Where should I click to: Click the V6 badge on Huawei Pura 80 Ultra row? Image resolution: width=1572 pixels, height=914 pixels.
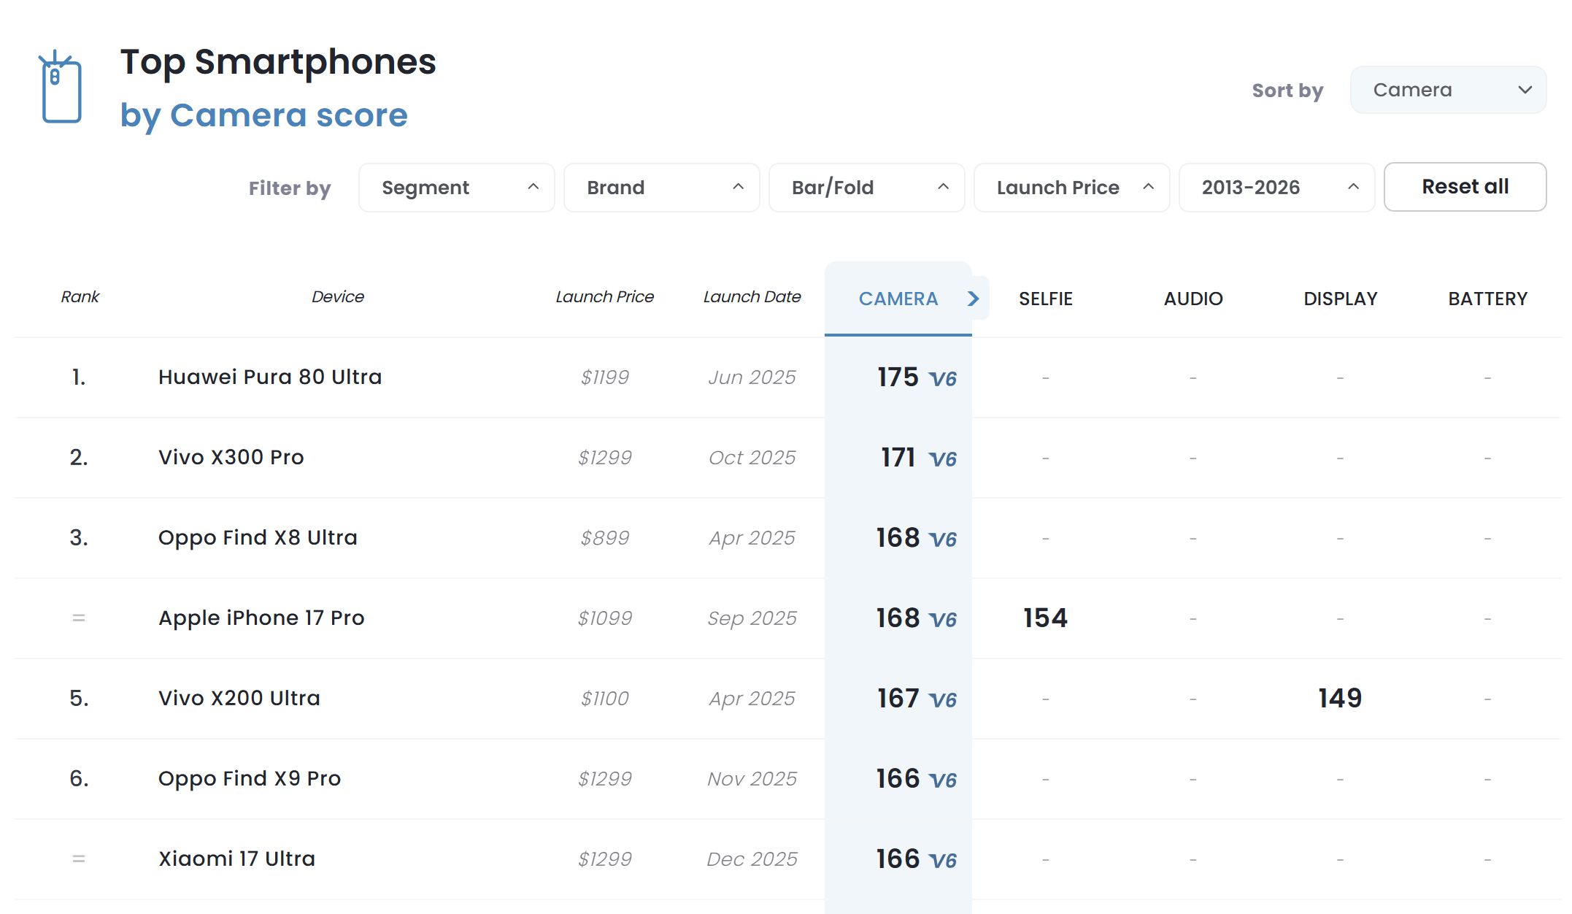[x=943, y=380]
